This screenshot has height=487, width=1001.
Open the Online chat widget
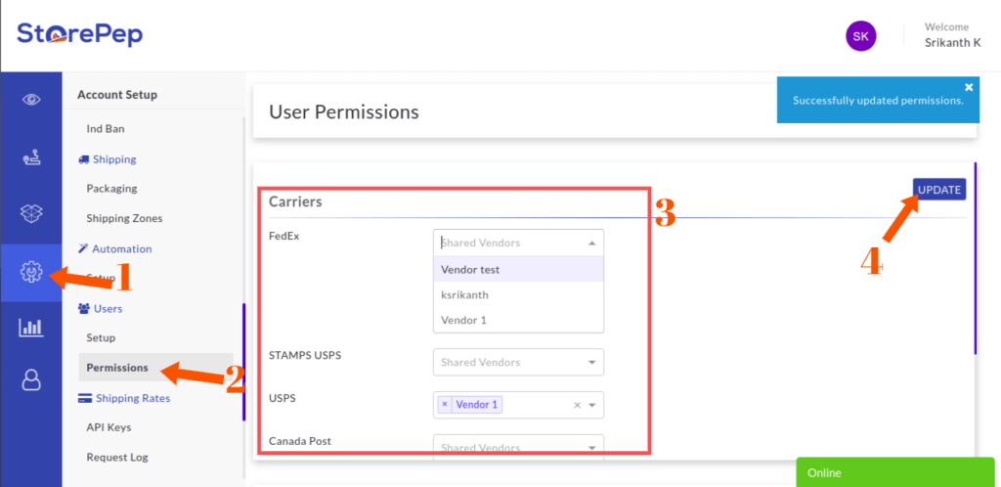[895, 472]
